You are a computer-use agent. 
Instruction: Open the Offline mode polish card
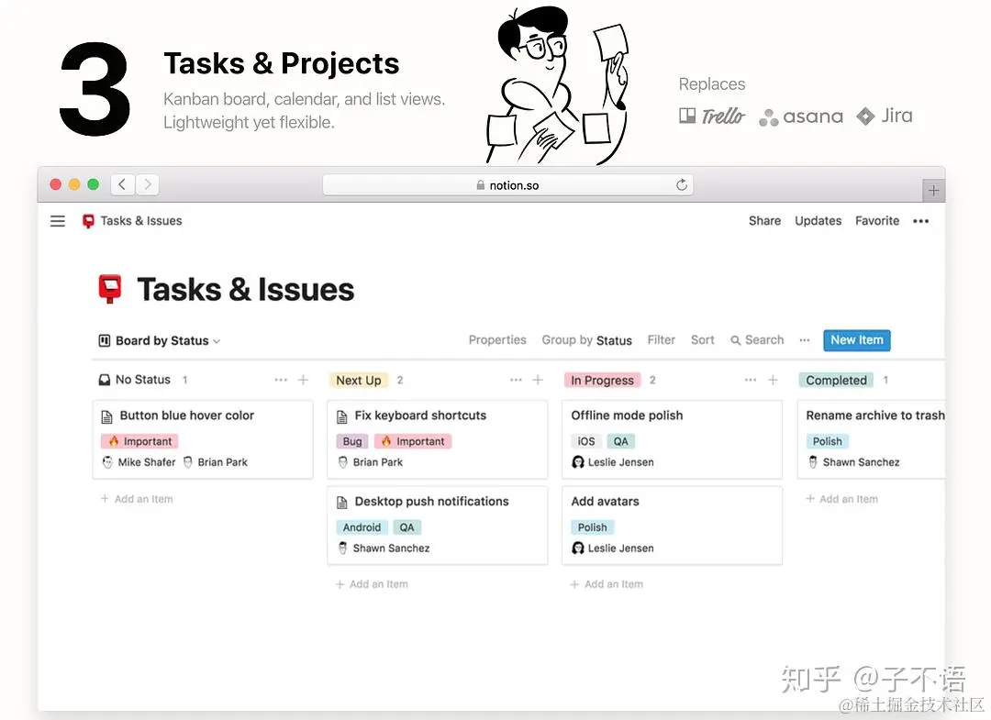click(x=673, y=439)
